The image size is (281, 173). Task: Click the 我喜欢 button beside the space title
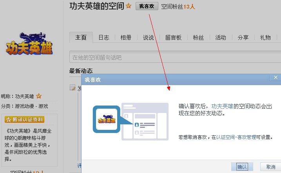tap(147, 6)
